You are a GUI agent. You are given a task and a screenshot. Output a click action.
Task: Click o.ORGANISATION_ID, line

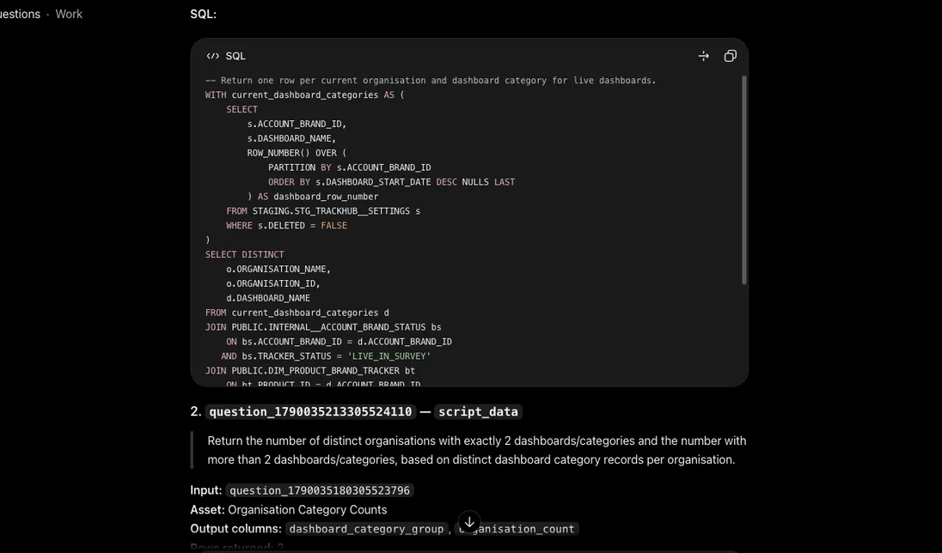pos(273,283)
